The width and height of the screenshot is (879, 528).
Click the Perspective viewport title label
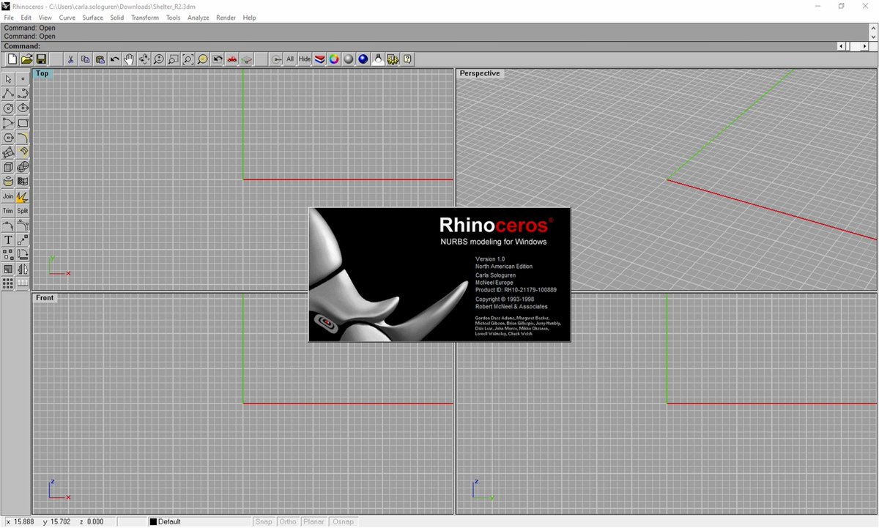[480, 73]
